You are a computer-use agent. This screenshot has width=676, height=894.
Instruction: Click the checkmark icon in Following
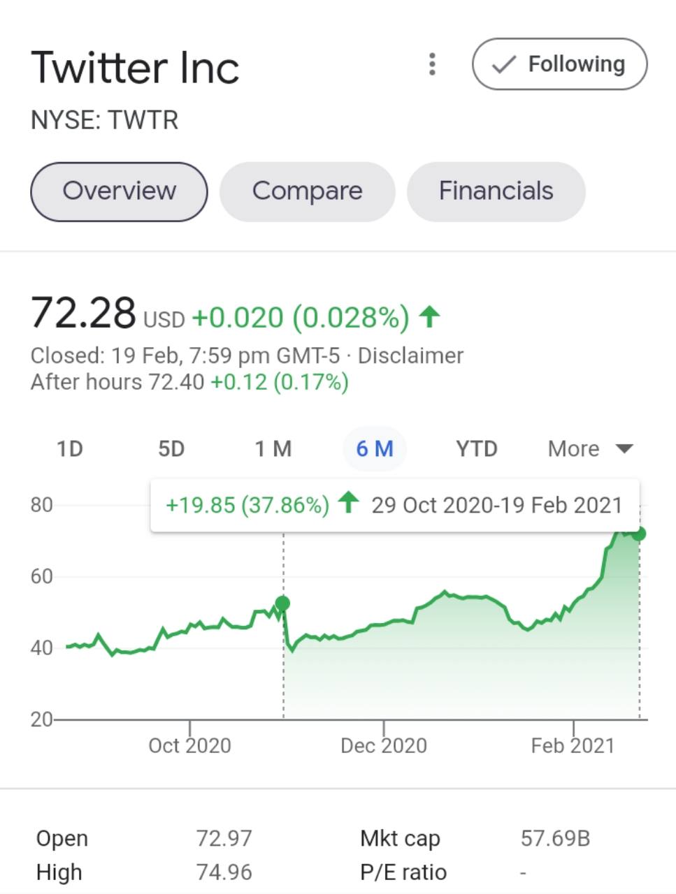[x=503, y=65]
